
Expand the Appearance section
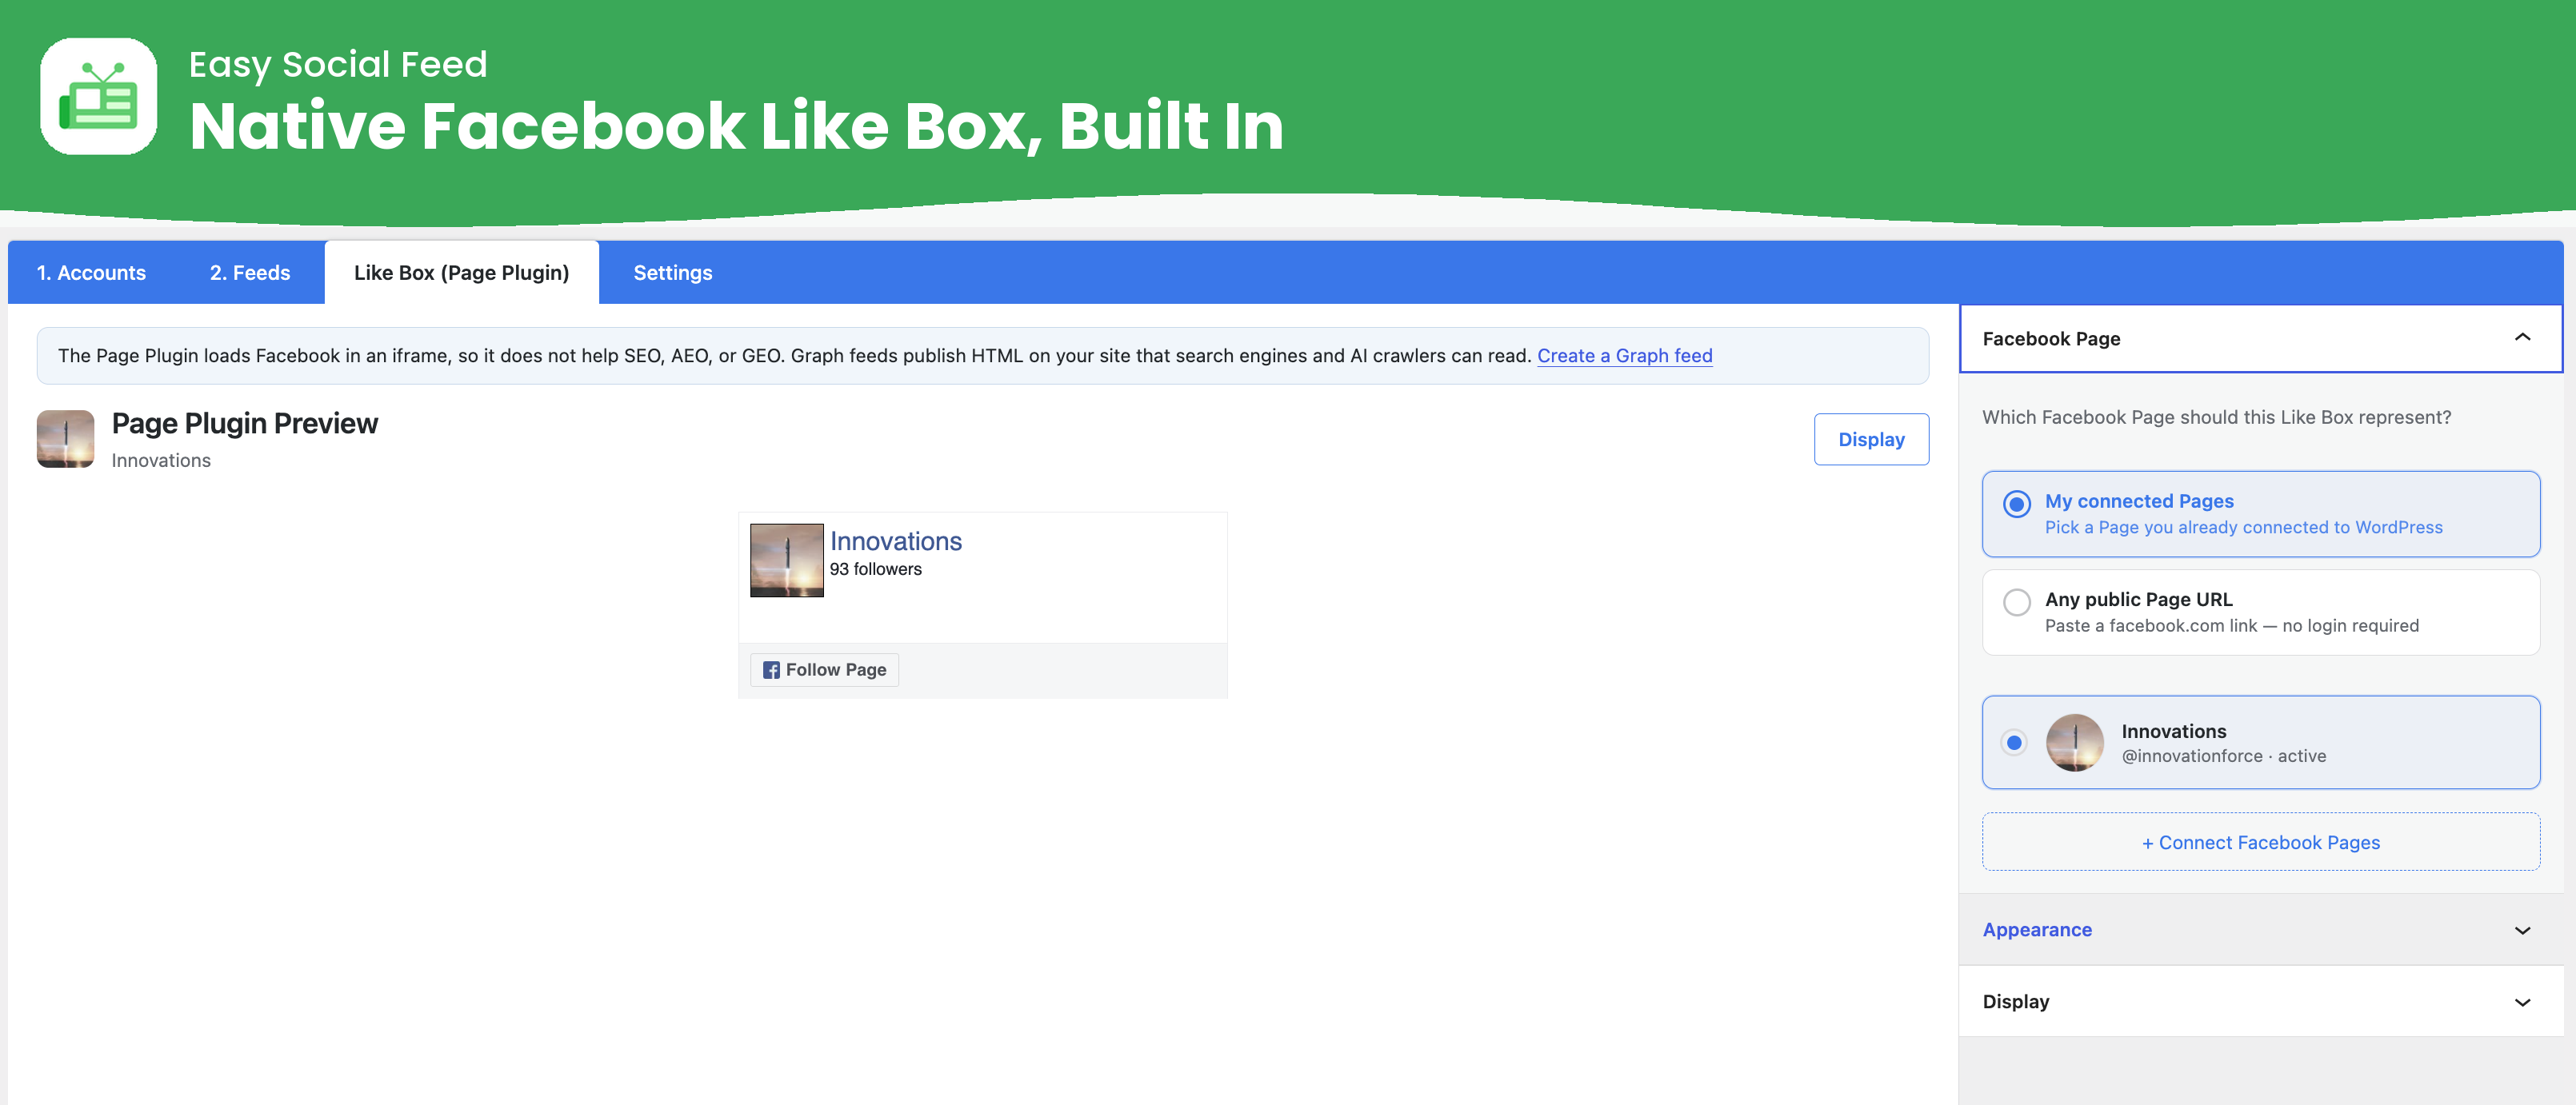[2260, 930]
